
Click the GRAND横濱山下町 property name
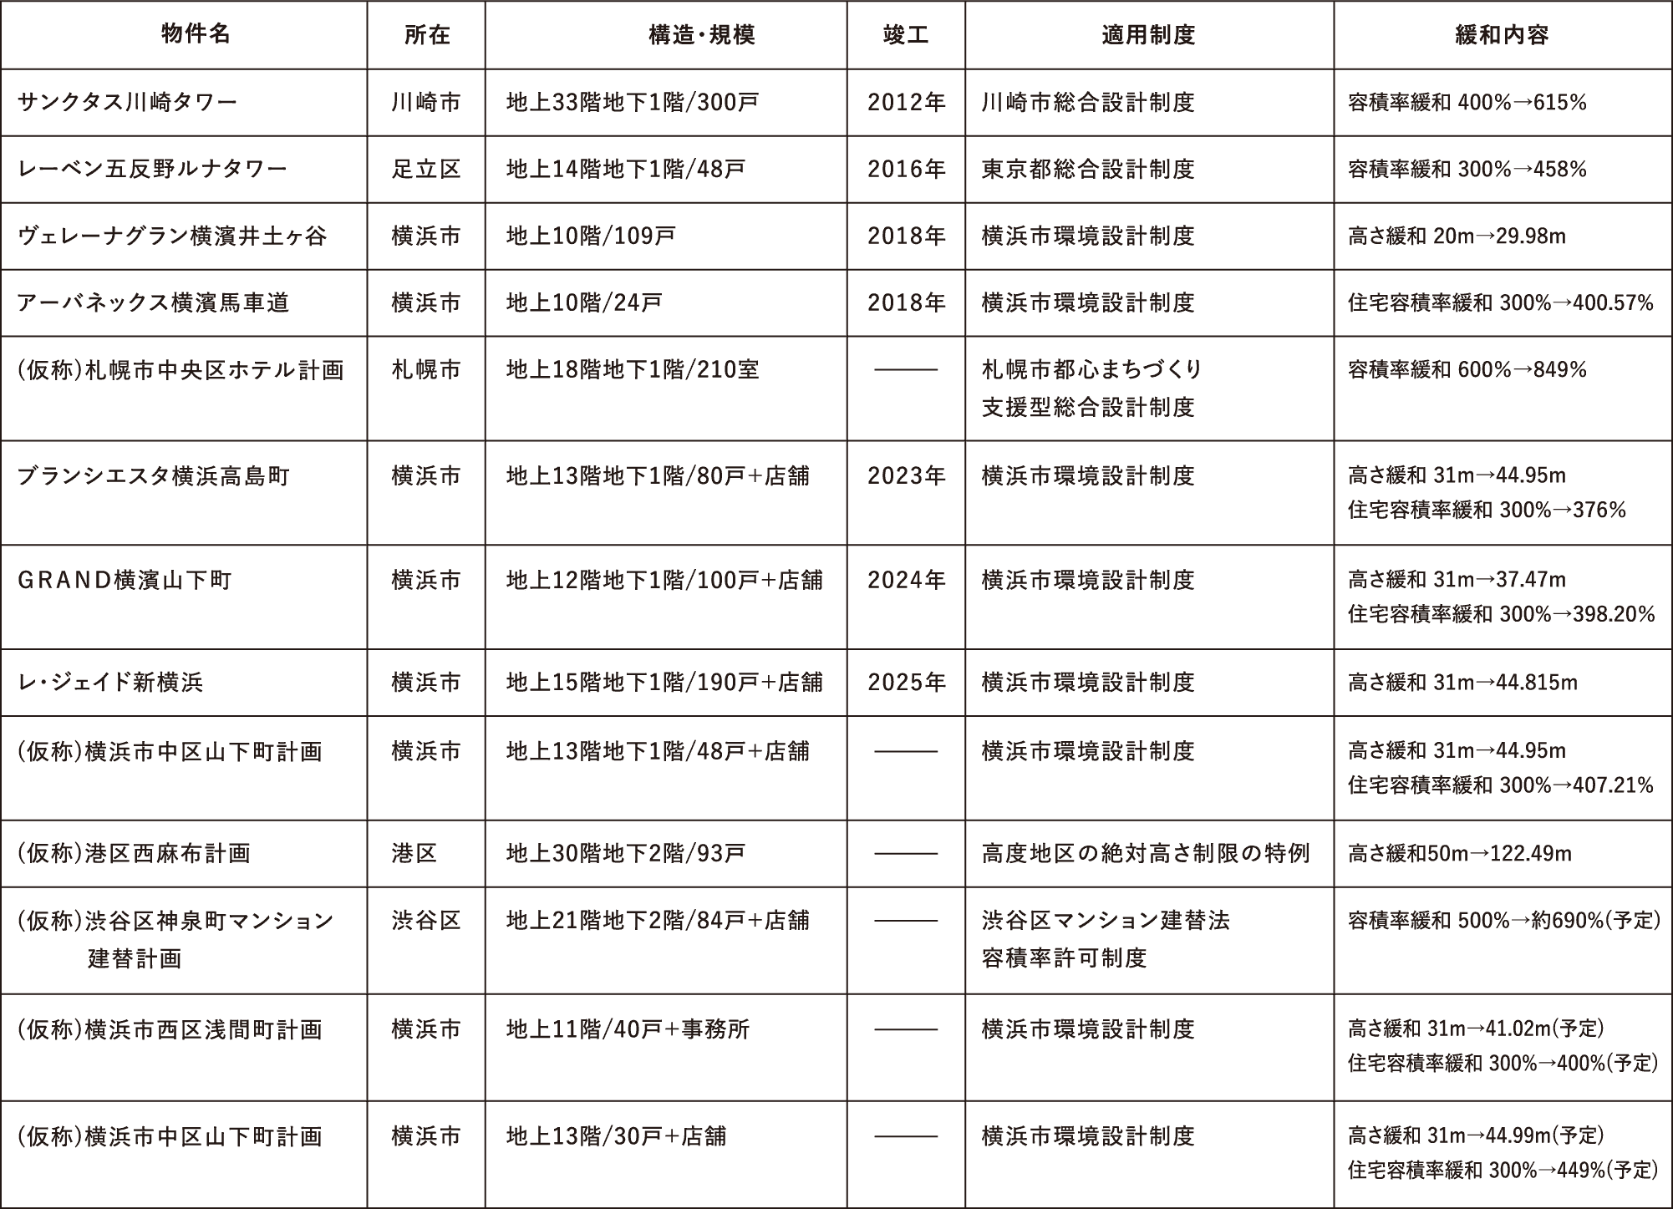pyautogui.click(x=125, y=580)
